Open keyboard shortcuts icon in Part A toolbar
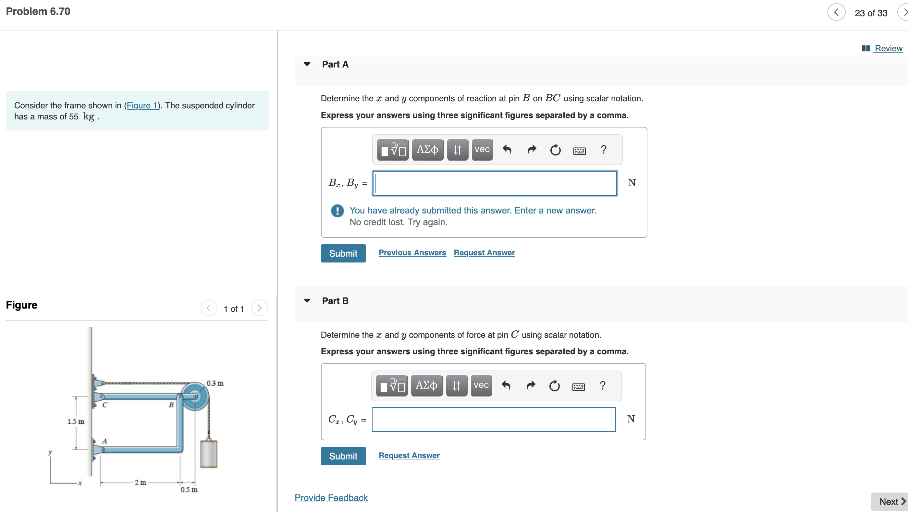The width and height of the screenshot is (908, 512). click(579, 151)
